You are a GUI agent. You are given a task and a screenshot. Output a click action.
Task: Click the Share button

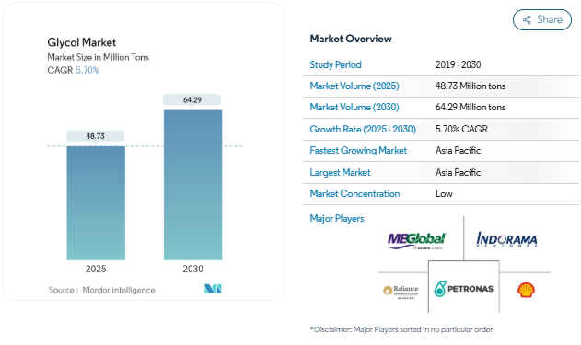tap(542, 19)
